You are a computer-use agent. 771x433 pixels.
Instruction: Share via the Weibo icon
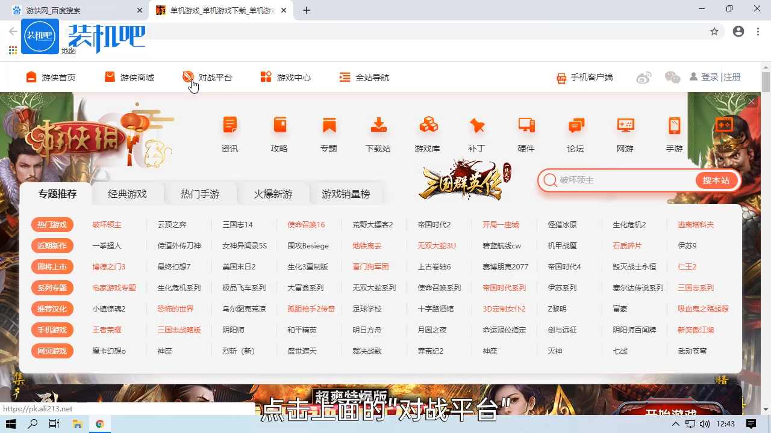643,77
